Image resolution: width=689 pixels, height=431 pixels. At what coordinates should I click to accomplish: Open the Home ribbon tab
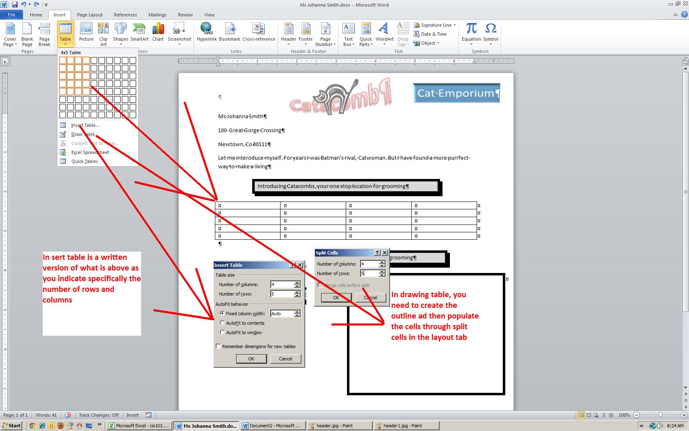tap(36, 15)
